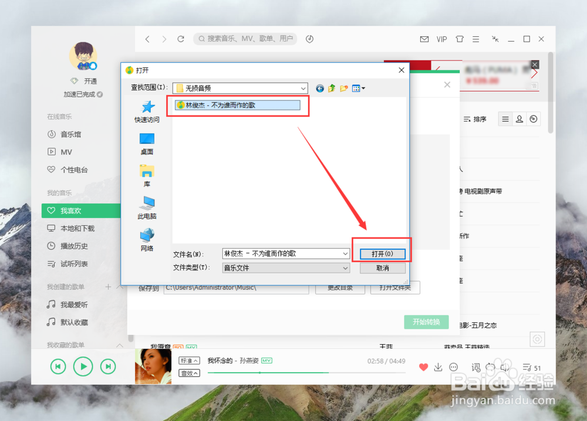
Task: Click the album cover thumbnail in the player bar
Action: coord(153,366)
